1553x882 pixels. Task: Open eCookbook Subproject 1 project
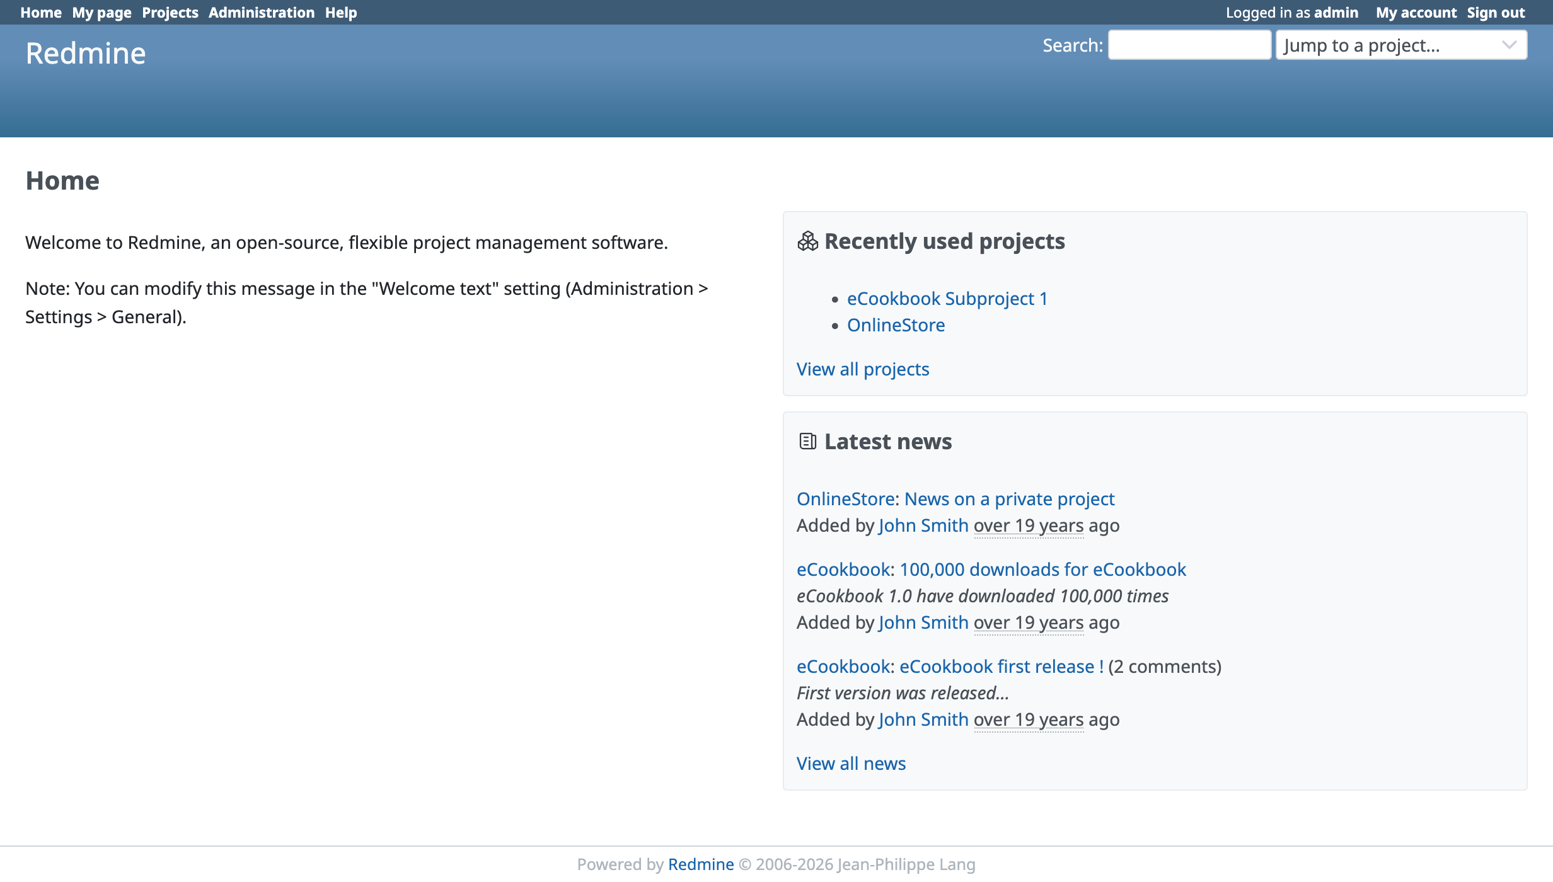click(x=947, y=299)
